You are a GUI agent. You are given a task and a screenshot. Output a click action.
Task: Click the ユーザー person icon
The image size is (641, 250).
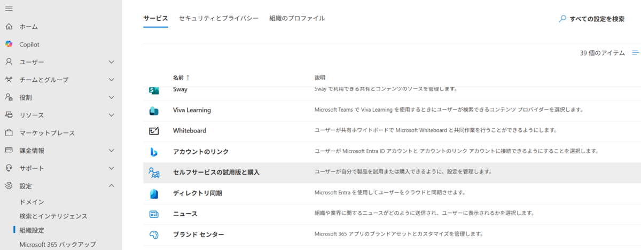(x=9, y=62)
